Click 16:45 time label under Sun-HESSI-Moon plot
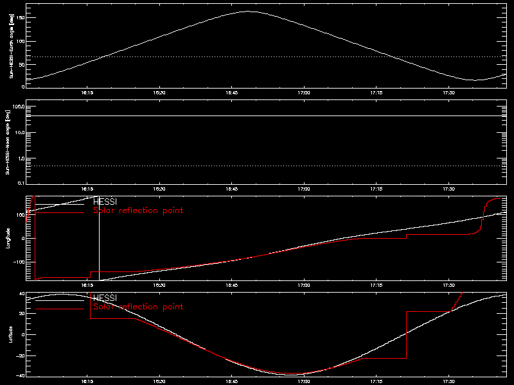Viewport: 514px width, 385px height. pos(232,189)
